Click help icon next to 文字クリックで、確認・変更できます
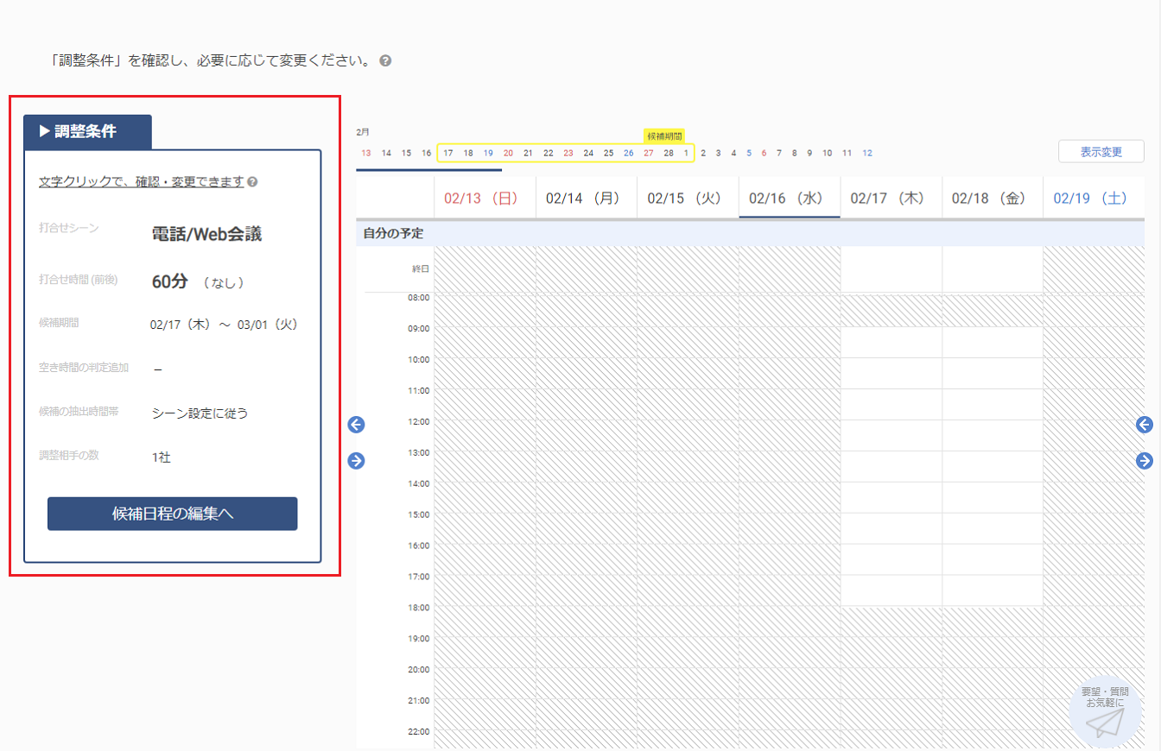Image resolution: width=1161 pixels, height=751 pixels. (x=252, y=182)
